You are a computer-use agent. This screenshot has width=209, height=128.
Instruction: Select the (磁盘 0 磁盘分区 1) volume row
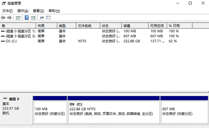(96, 31)
